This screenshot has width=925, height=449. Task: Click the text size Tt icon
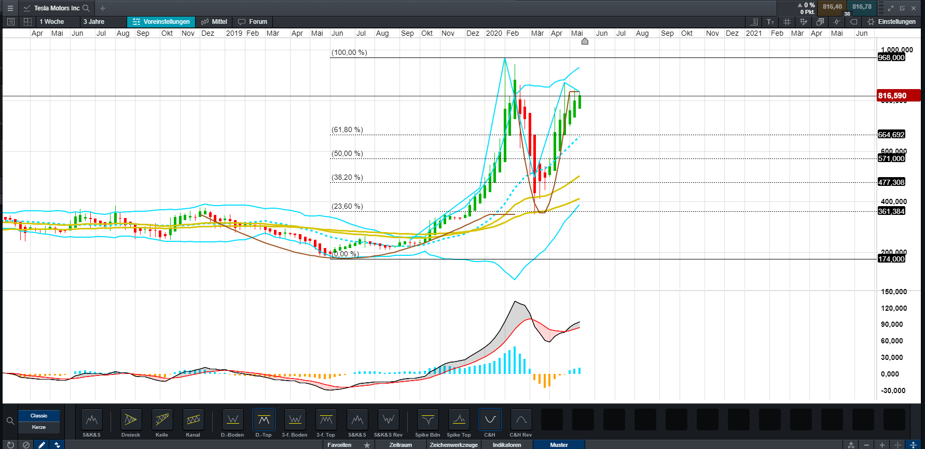coord(770,22)
